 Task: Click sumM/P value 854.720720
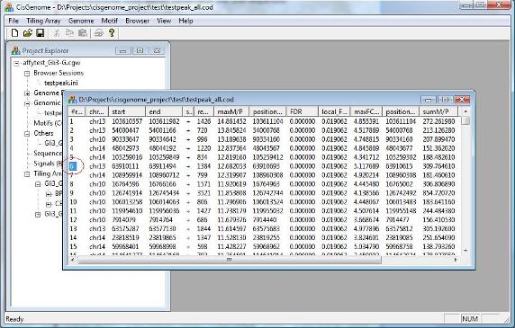(438, 193)
